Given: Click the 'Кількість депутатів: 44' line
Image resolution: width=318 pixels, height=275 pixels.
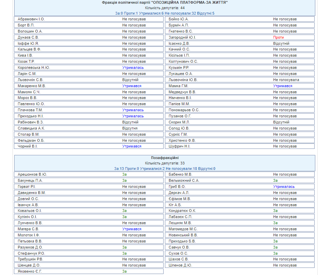Looking at the screenshot, I should (165, 8).
